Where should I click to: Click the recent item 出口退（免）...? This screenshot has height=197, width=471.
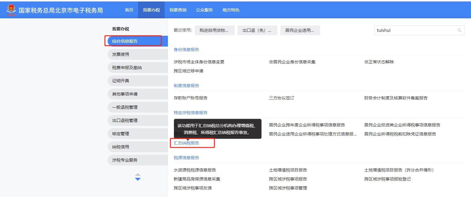coord(258,30)
